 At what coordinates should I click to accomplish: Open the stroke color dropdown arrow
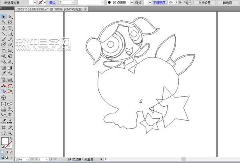(45, 2)
